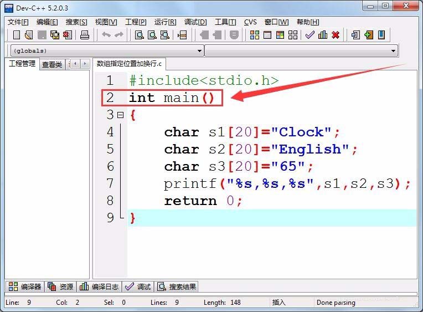Open the 工程[P] menu
This screenshot has width=423, height=312.
[x=136, y=22]
